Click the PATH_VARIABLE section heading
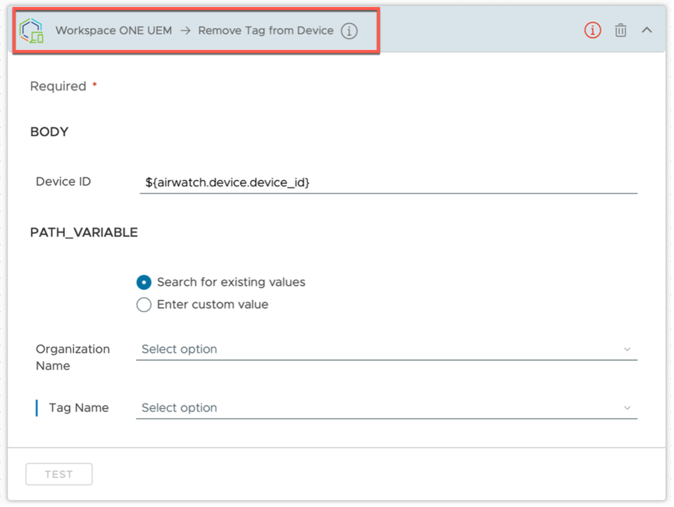 (x=84, y=233)
